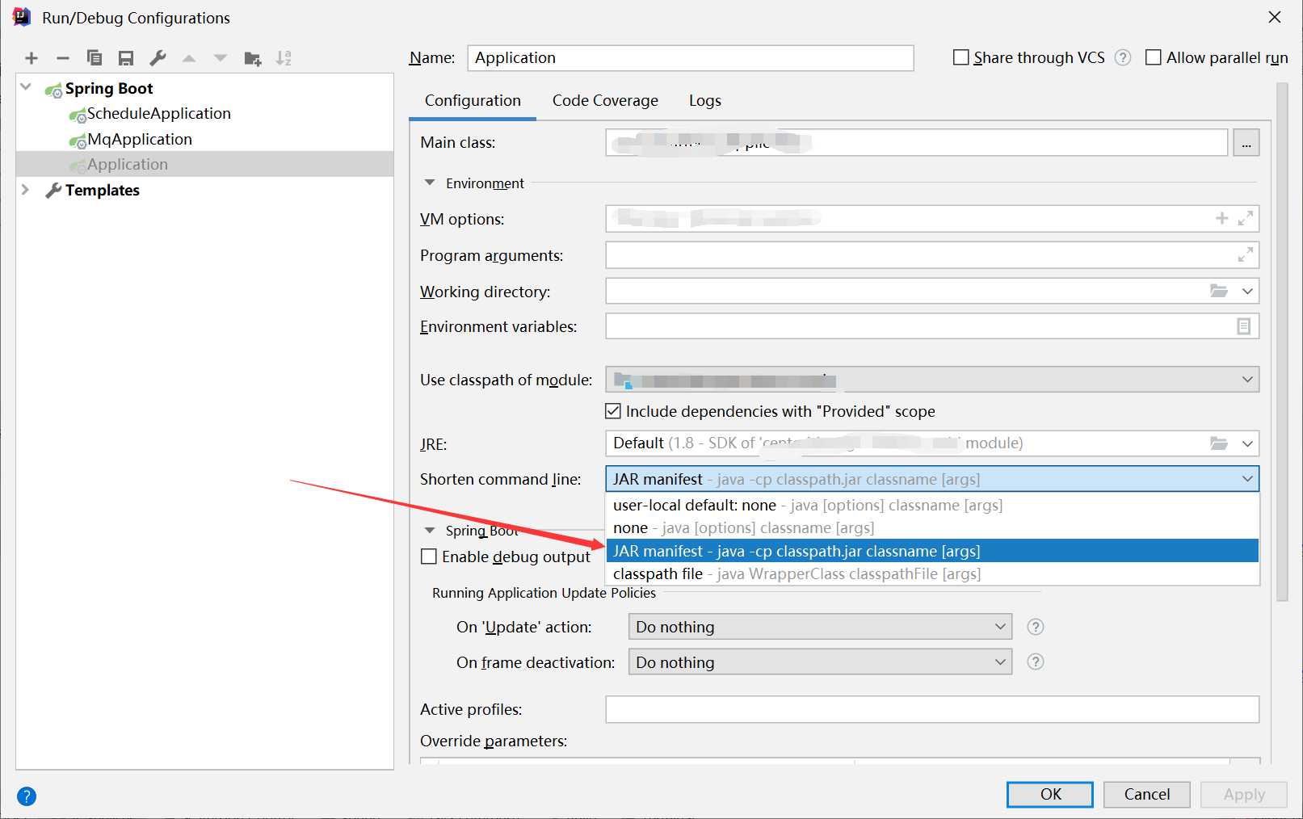Click the Apply button
This screenshot has width=1303, height=819.
[1244, 794]
